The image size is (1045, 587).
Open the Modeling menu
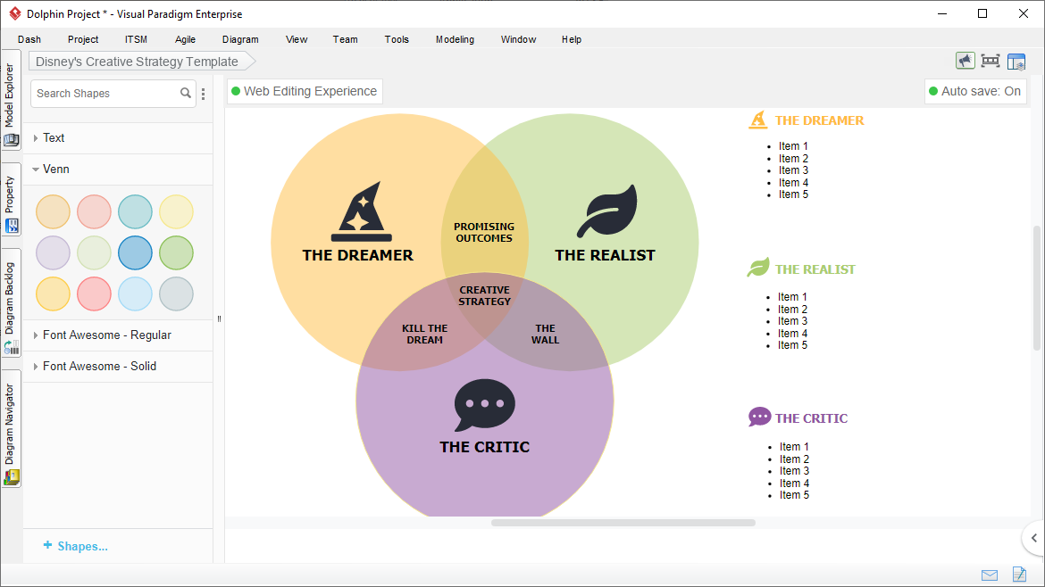coord(456,39)
